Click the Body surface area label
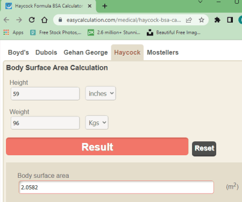Image resolution: width=242 pixels, height=202 pixels. (43, 176)
